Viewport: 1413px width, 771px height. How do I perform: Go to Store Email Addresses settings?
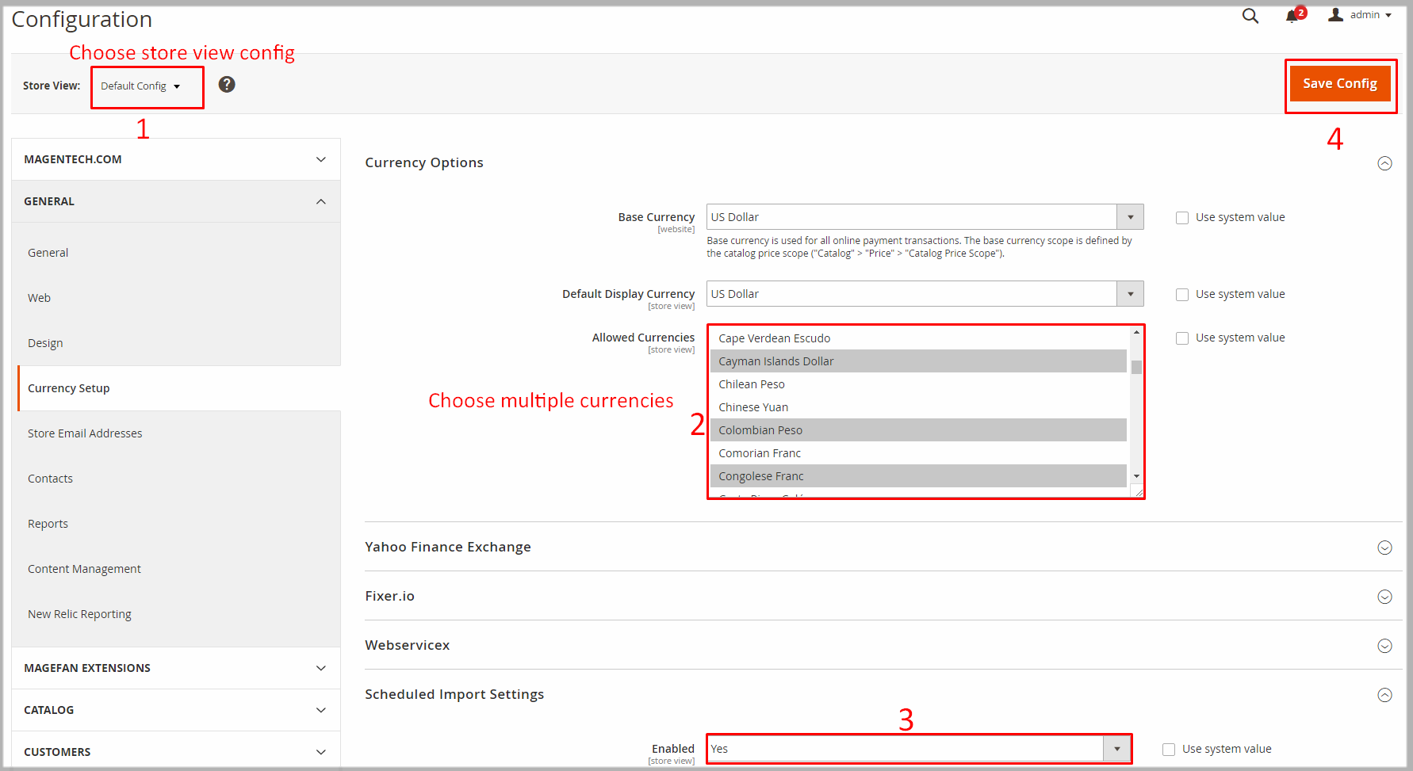coord(85,433)
